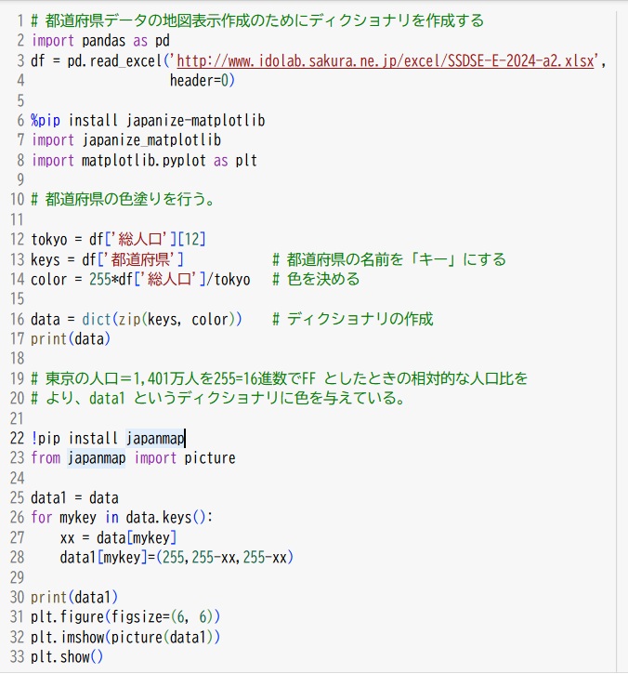Click line number 33 in gutter
The image size is (628, 674).
point(17,657)
